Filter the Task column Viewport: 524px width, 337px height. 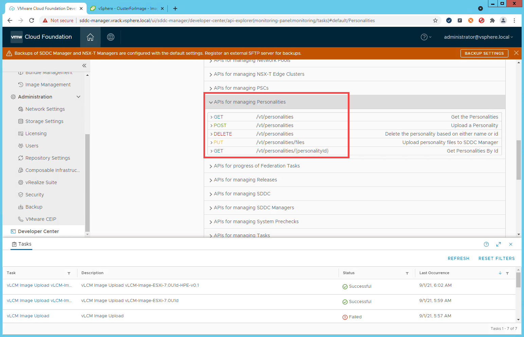69,273
